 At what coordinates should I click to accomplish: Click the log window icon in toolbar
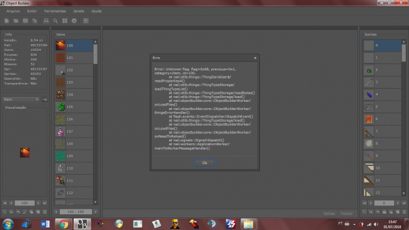(x=86, y=21)
